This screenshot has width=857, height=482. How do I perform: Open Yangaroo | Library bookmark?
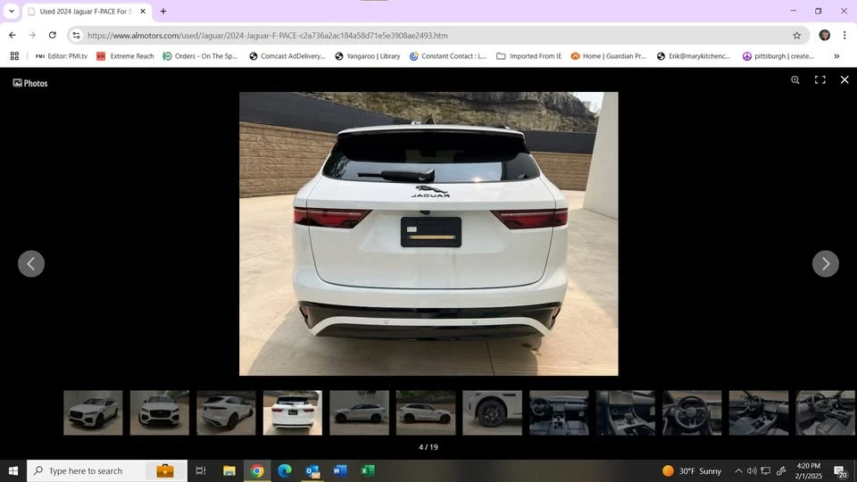pos(367,55)
